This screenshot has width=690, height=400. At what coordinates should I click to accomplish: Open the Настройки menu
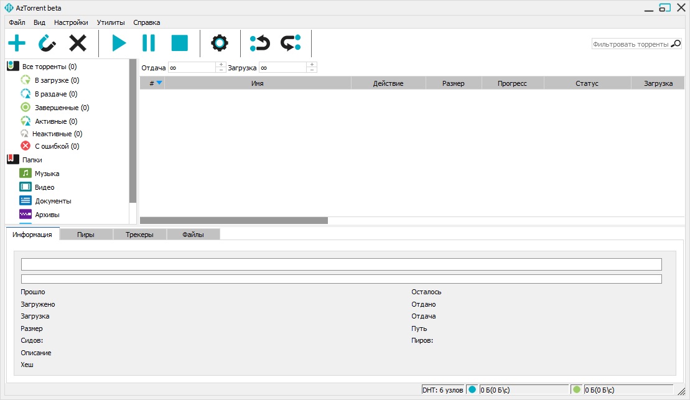[x=71, y=22]
